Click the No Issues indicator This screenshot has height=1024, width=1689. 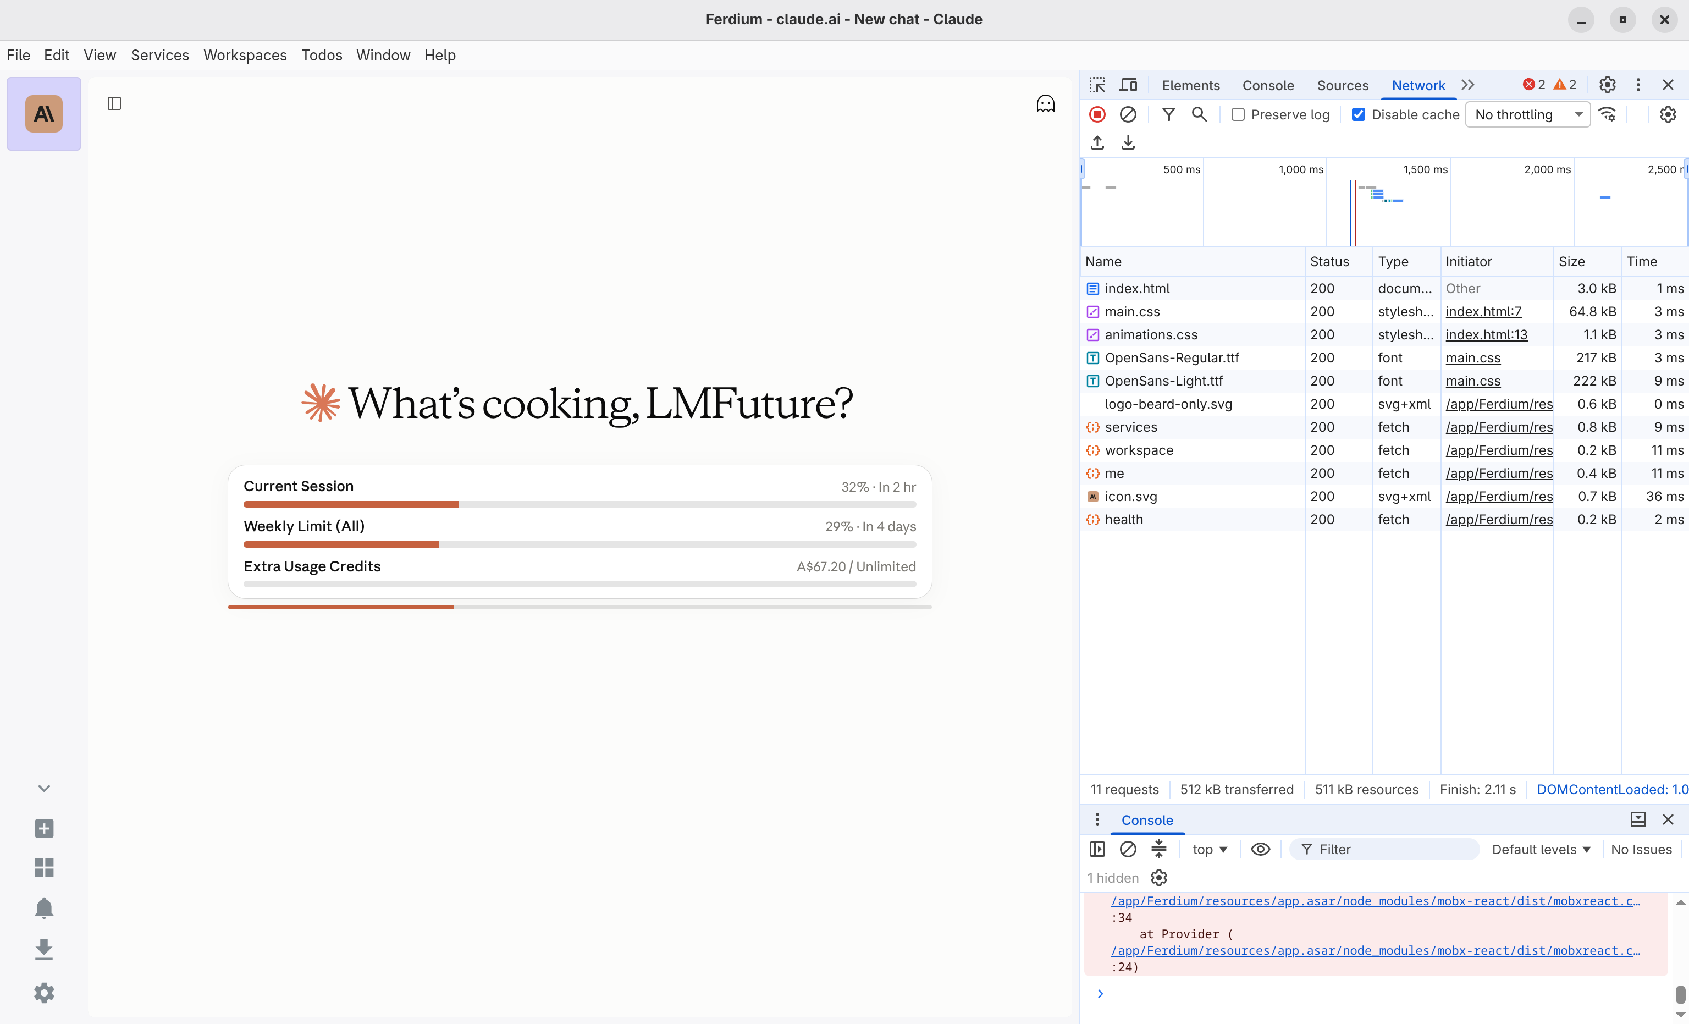(x=1641, y=849)
